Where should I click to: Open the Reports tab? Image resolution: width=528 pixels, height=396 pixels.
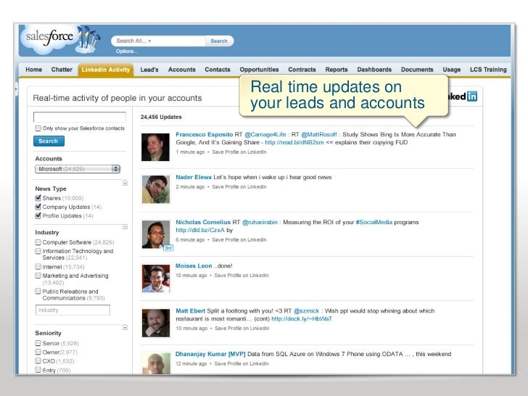point(337,70)
